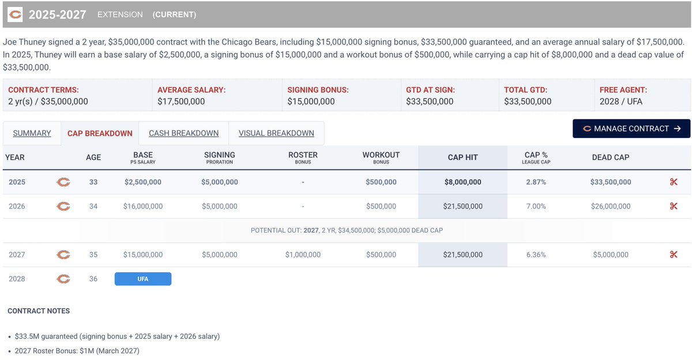Screen dimensions: 692x363
Task: Click the Cap Hit column header
Action: (x=463, y=158)
